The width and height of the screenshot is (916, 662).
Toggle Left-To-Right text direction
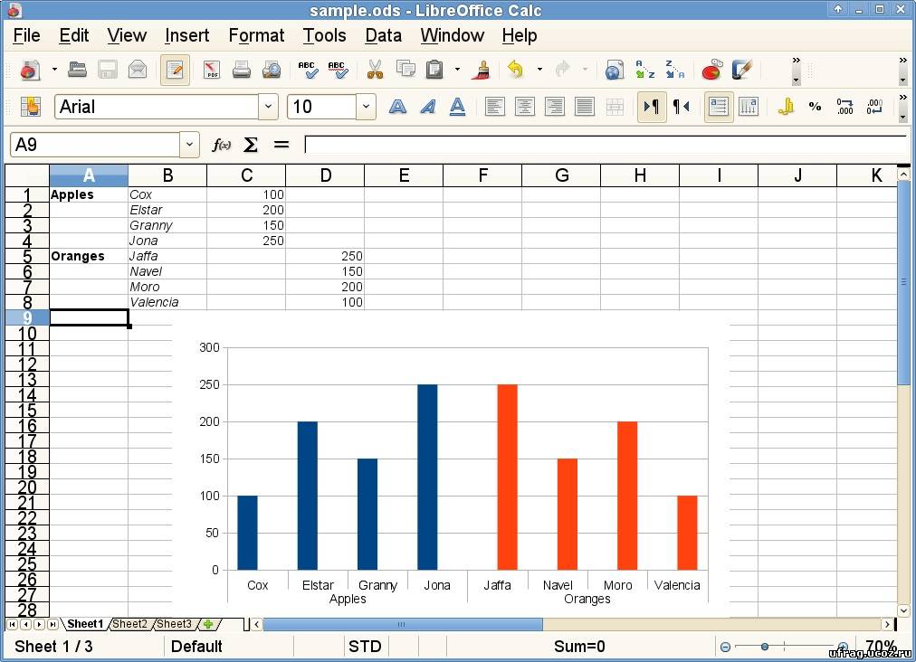(651, 107)
